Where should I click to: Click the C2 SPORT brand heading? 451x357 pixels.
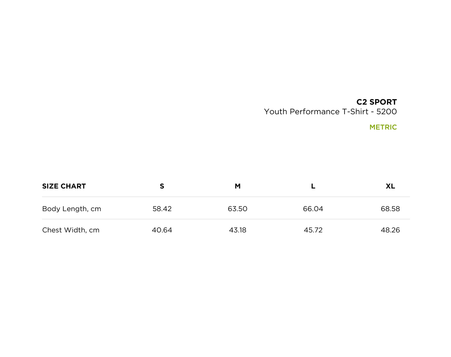coord(376,102)
